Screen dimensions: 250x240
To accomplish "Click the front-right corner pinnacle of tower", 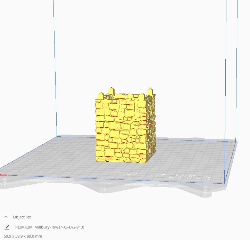I will pos(142,97).
